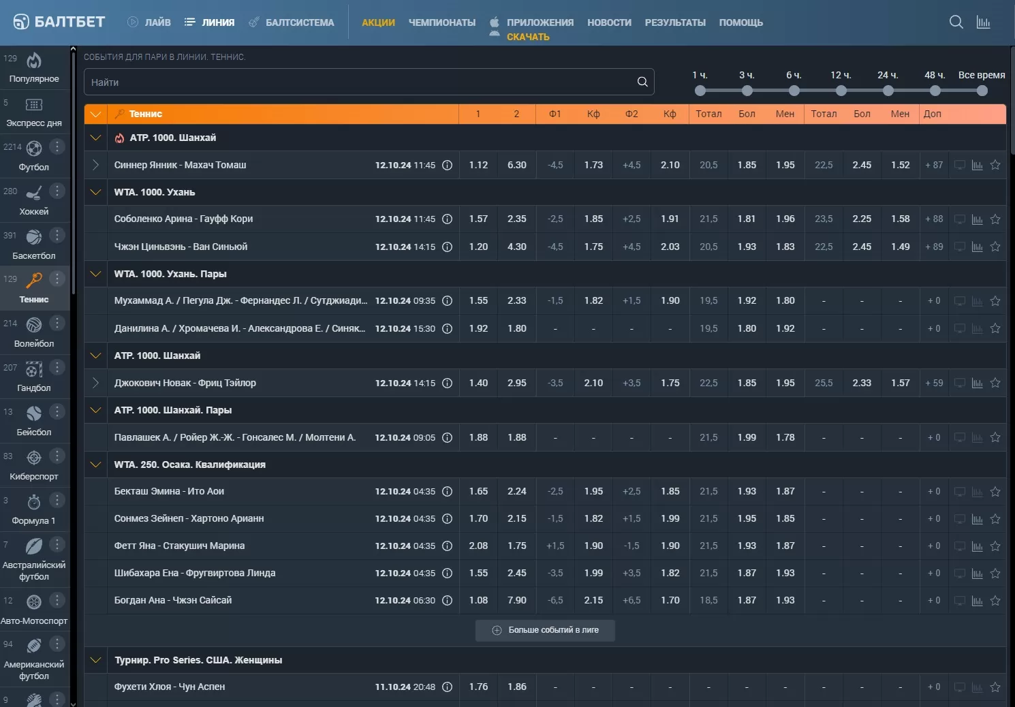
Task: Click the Найти search field
Action: coord(361,82)
